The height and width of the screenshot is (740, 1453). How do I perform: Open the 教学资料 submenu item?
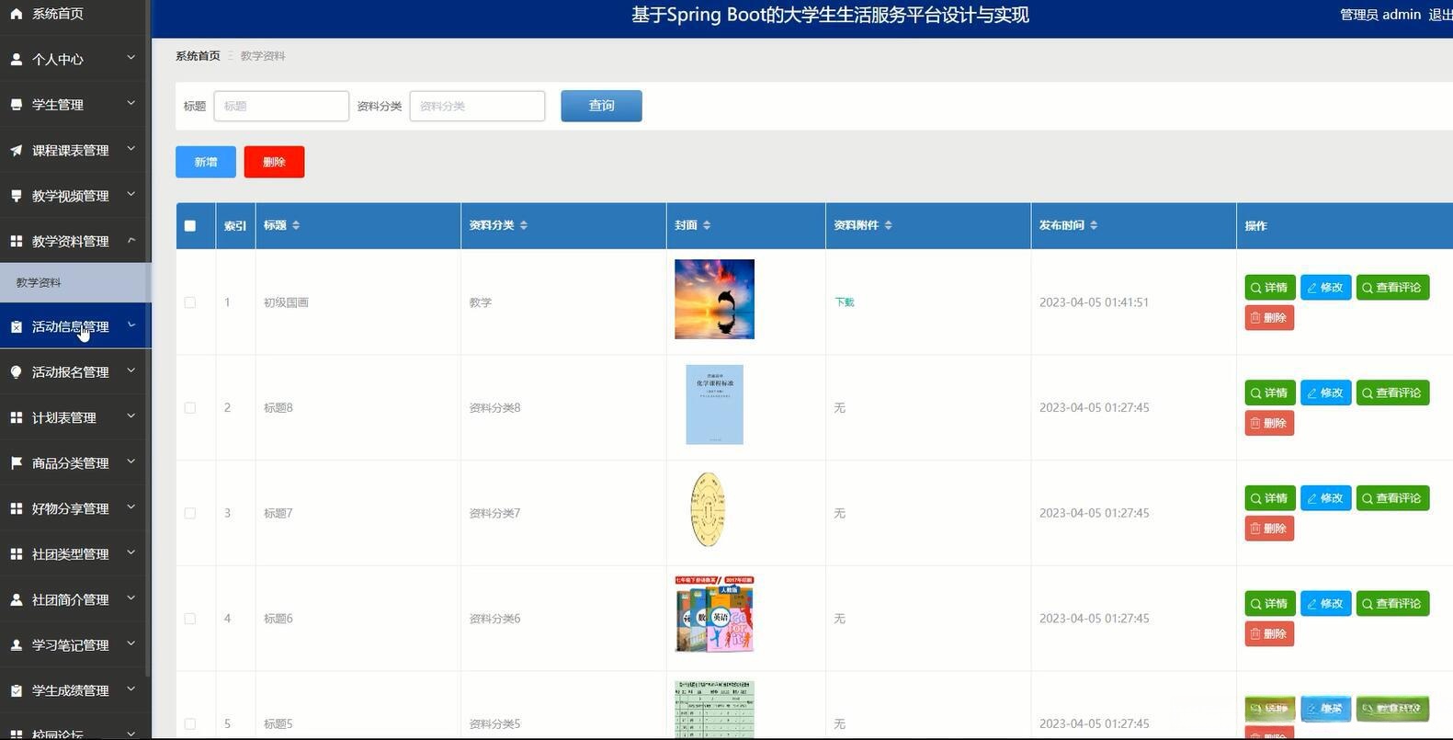pos(74,282)
